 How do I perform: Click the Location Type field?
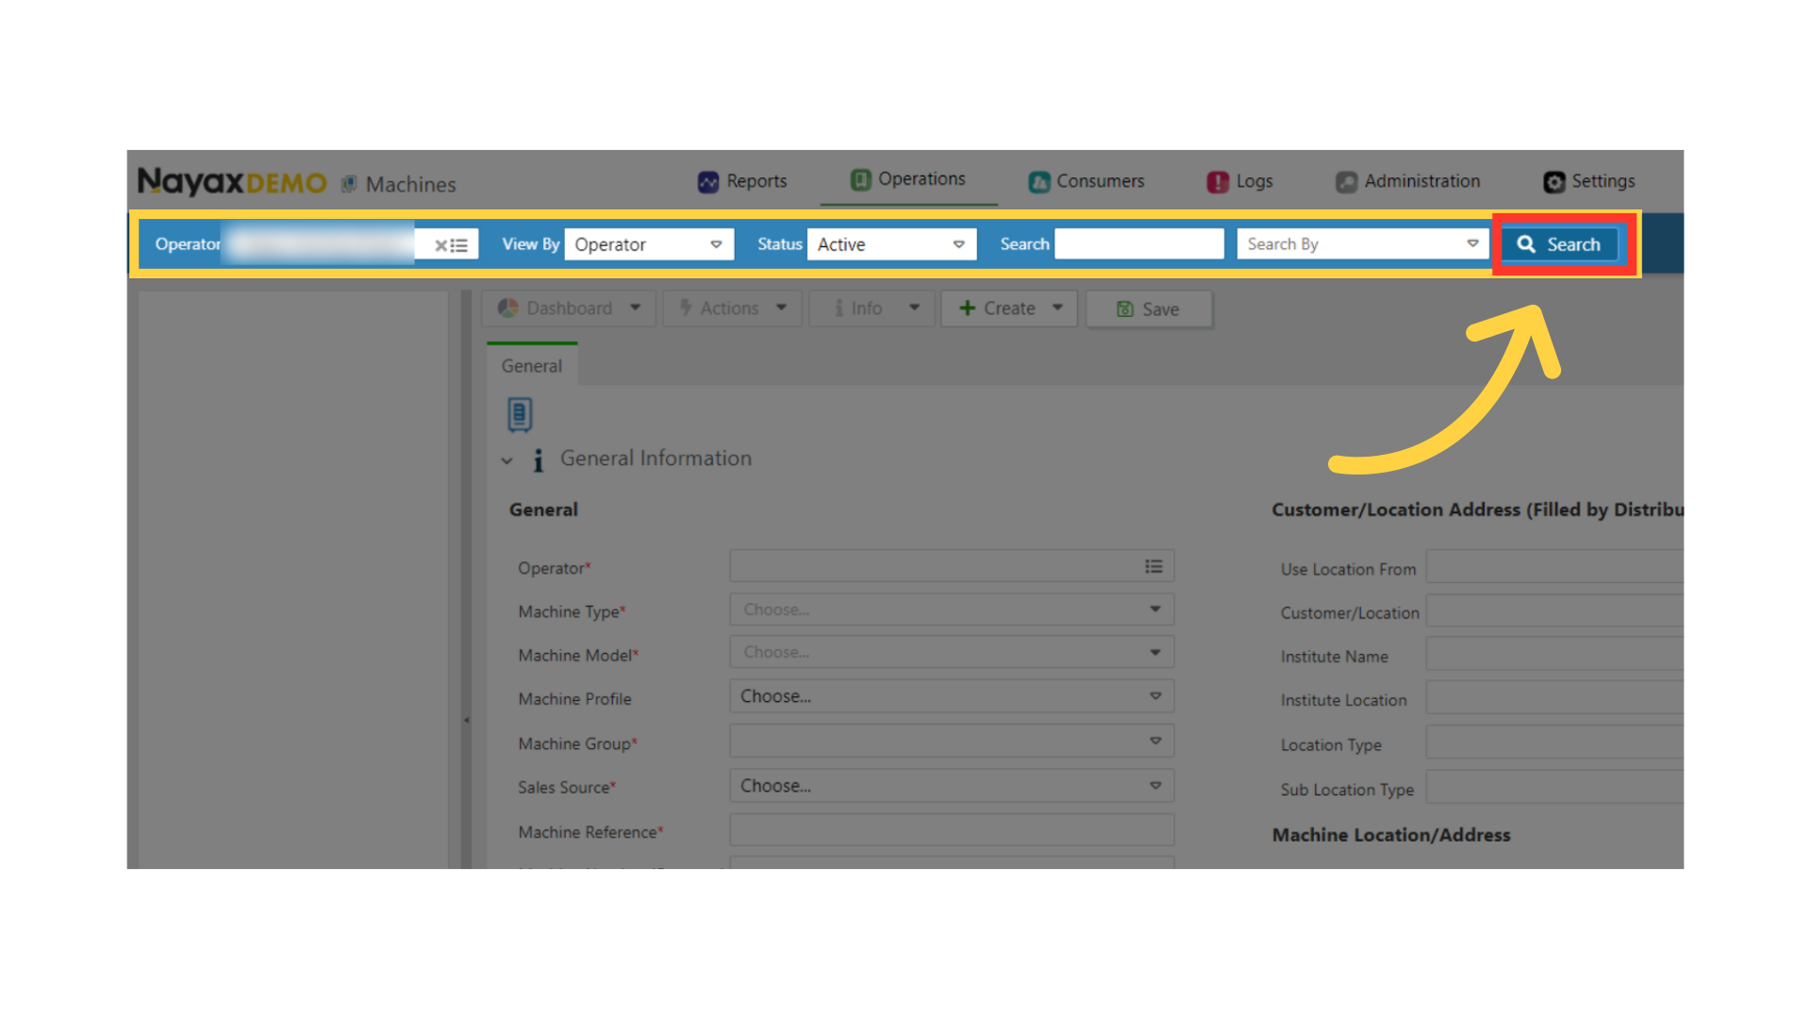tap(1554, 743)
